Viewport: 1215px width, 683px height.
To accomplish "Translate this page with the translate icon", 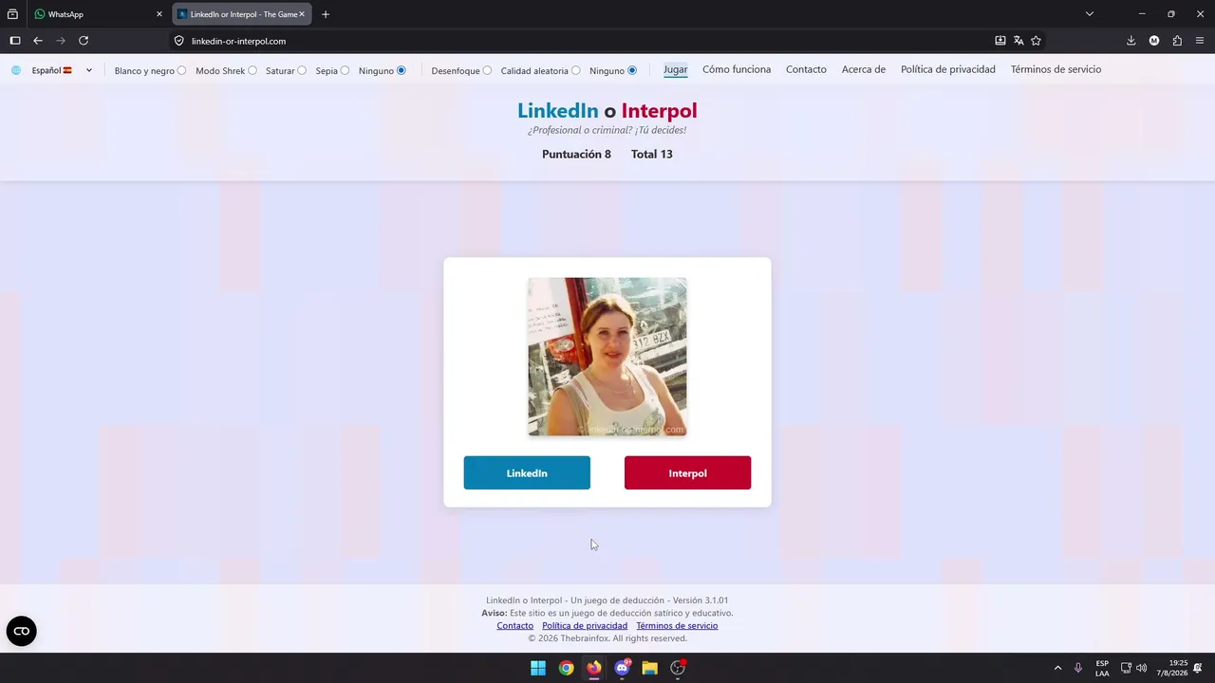I will pyautogui.click(x=1019, y=41).
